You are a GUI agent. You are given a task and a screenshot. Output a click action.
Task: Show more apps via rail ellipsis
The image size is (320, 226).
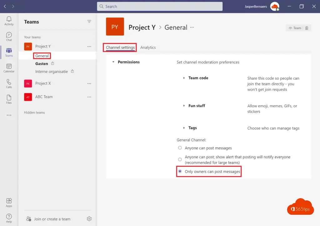(9, 115)
